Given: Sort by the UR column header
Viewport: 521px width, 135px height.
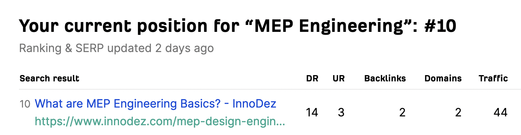Looking at the screenshot, I should (338, 79).
